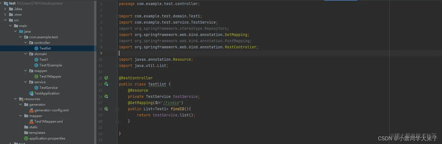Viewport: 442px width, 144px height.
Task: Click the @Resource annotation on line 15
Action: point(138,90)
